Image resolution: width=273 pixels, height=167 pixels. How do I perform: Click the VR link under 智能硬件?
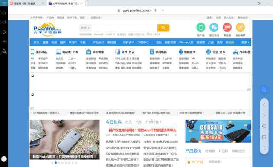coord(193,58)
